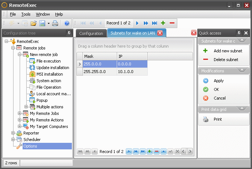Collapse the RemoteExec root node
This screenshot has height=169, width=252.
point(6,41)
